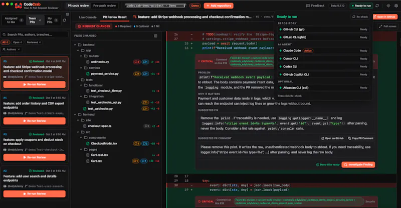Click the refresh icon next to Ready to run

pos(377,5)
